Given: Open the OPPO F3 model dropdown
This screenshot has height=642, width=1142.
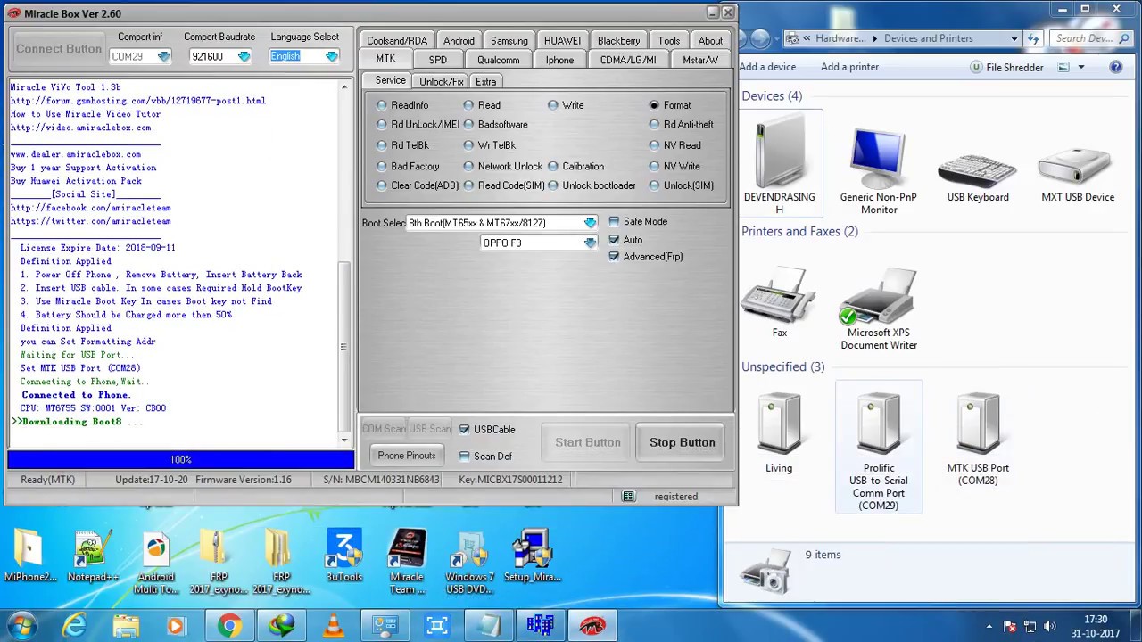Looking at the screenshot, I should pyautogui.click(x=590, y=243).
